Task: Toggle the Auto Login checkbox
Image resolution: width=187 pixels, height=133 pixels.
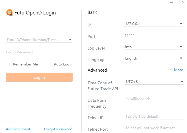Action: click(x=49, y=64)
